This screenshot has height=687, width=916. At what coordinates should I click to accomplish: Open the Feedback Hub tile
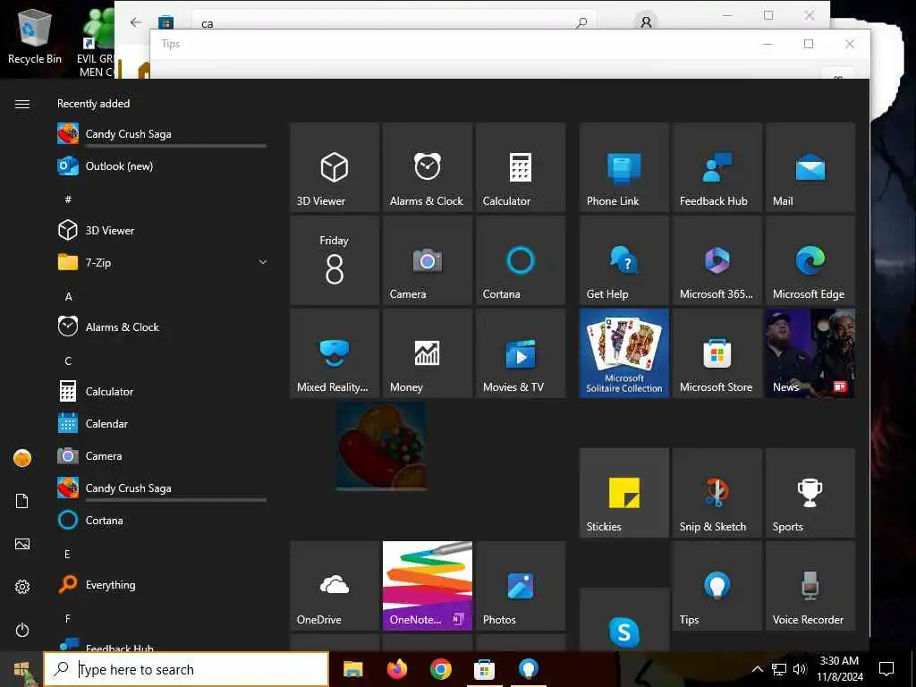coord(717,167)
